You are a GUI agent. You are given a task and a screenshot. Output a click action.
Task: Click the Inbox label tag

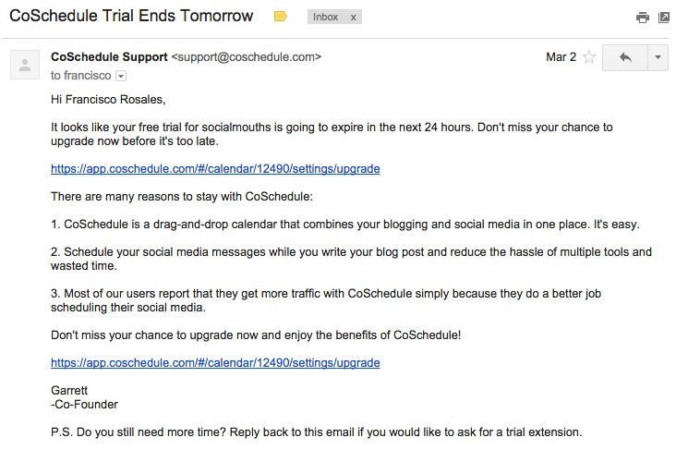[x=325, y=17]
